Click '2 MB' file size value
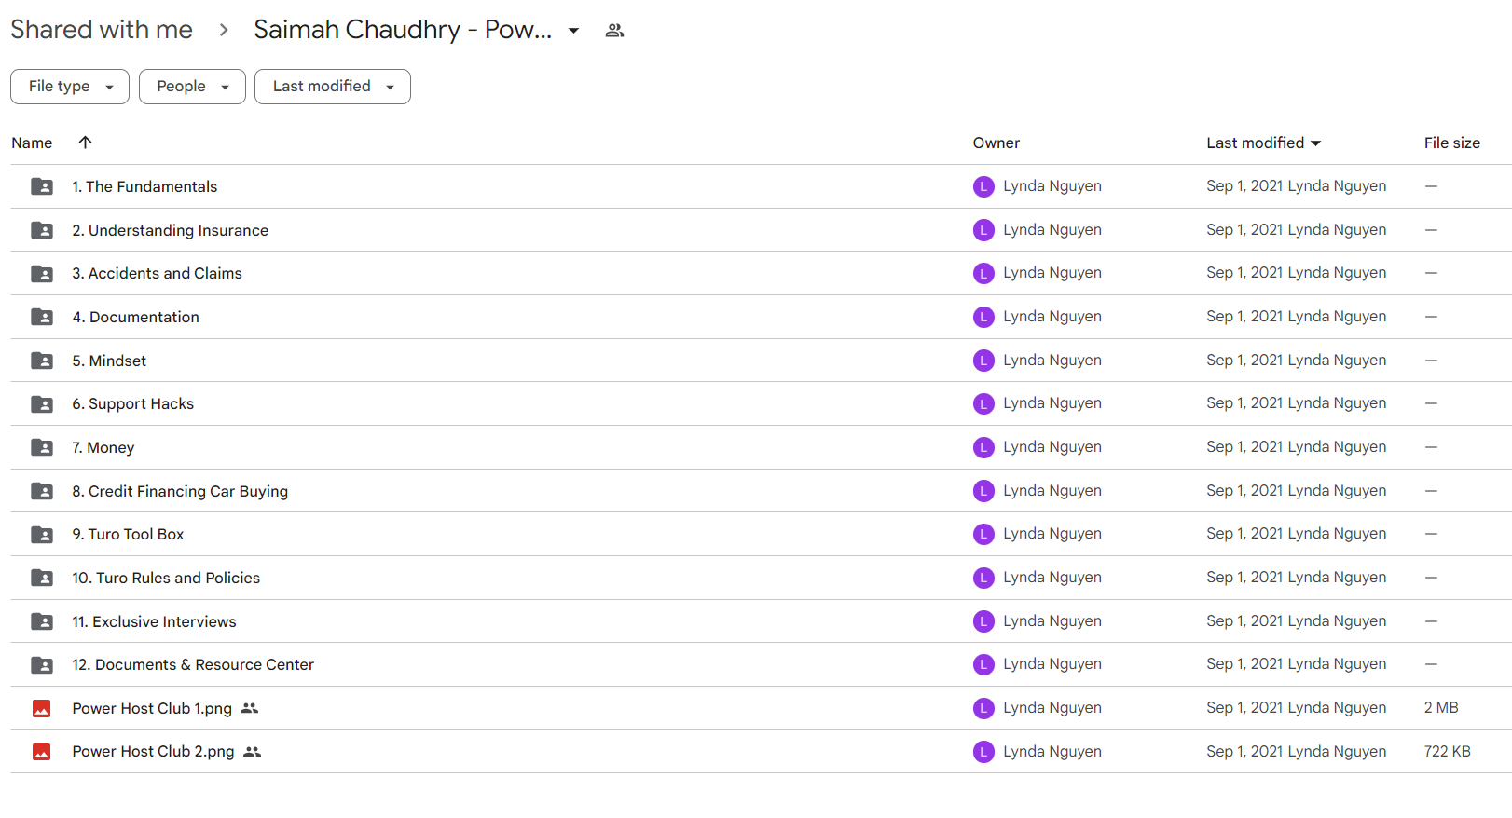 tap(1441, 708)
